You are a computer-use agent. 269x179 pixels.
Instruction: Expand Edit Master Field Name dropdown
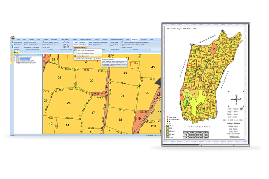click(x=32, y=47)
